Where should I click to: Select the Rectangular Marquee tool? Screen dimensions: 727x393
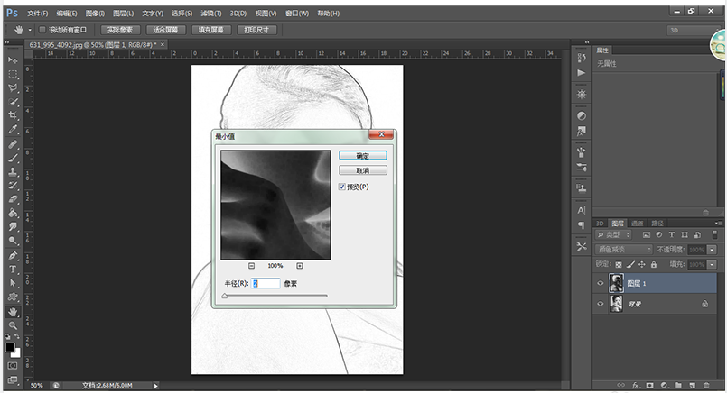tap(13, 74)
